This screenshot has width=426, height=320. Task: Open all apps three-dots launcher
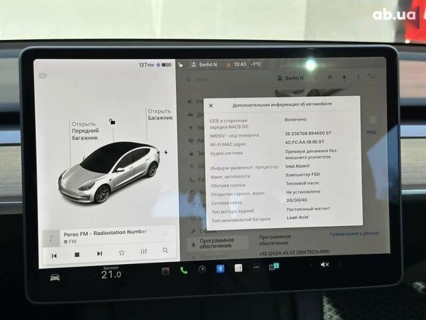[x=256, y=267]
